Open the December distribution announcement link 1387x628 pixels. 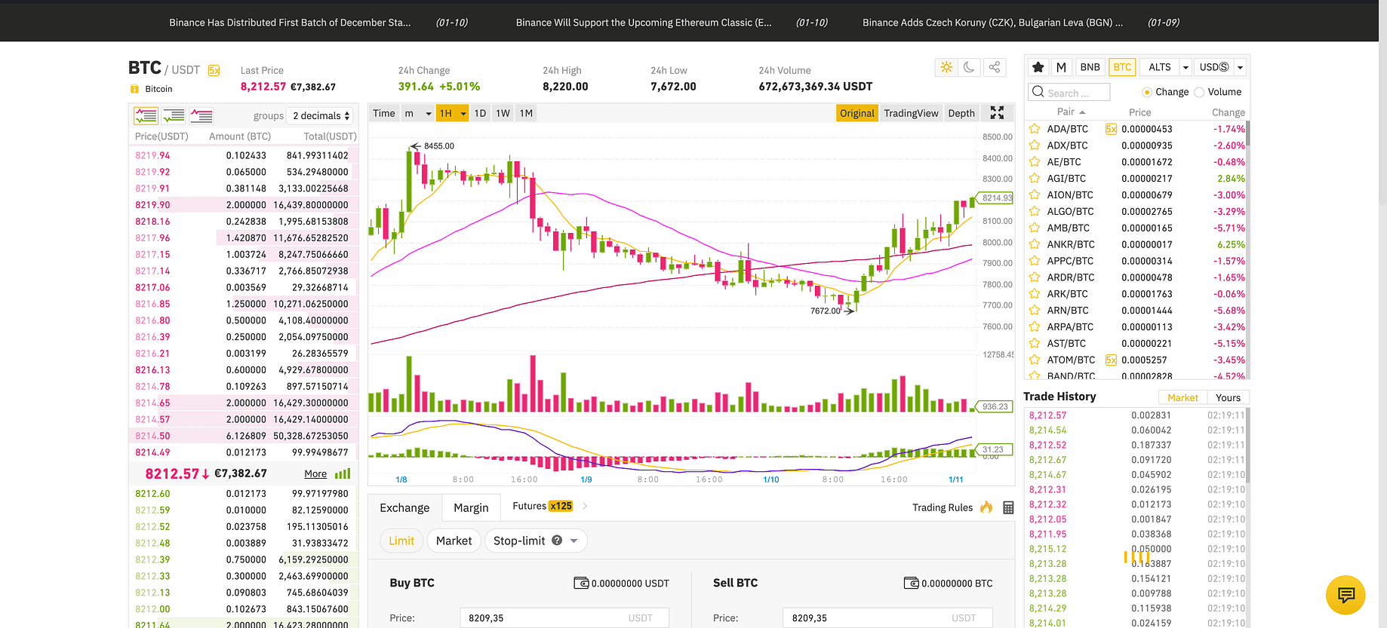[x=290, y=23]
